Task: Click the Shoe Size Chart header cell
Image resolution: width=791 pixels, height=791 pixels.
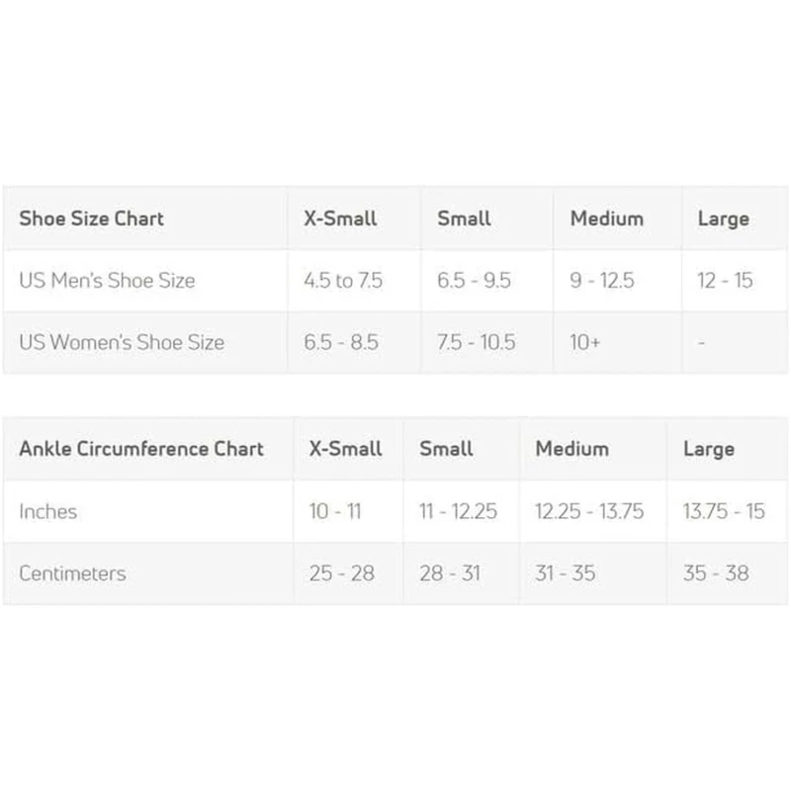Action: tap(92, 219)
